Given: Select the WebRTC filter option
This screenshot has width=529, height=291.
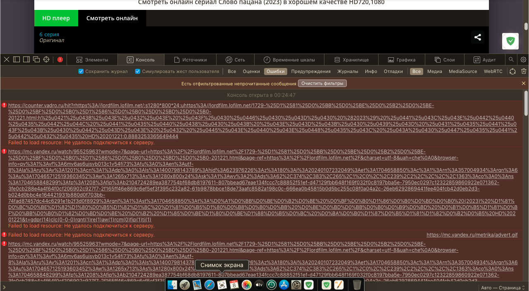Looking at the screenshot, I should pyautogui.click(x=493, y=71).
